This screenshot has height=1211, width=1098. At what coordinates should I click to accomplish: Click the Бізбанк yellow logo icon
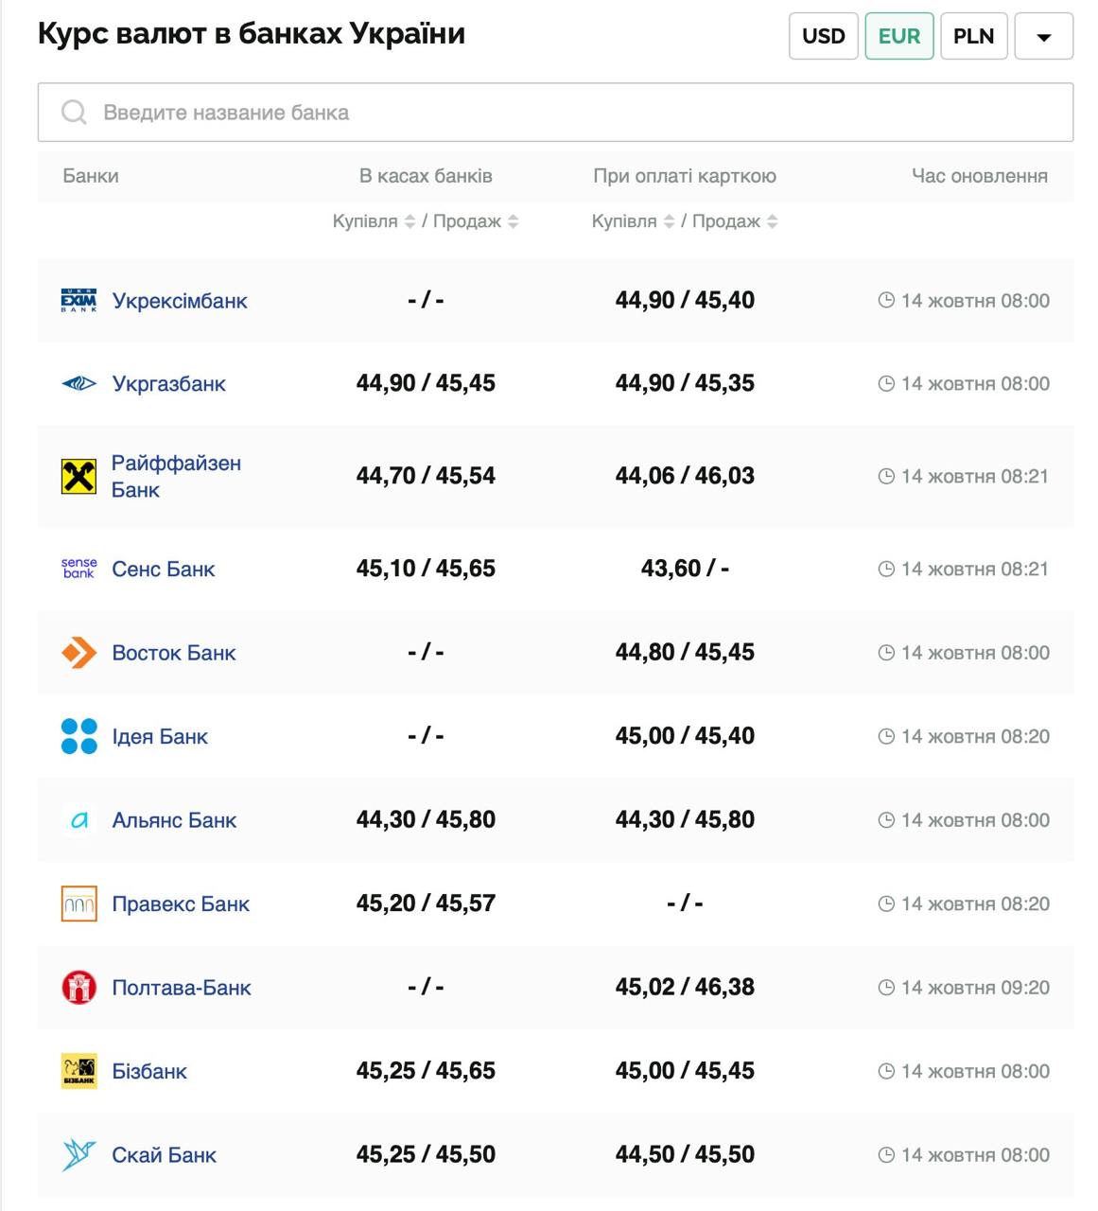pyautogui.click(x=78, y=1071)
